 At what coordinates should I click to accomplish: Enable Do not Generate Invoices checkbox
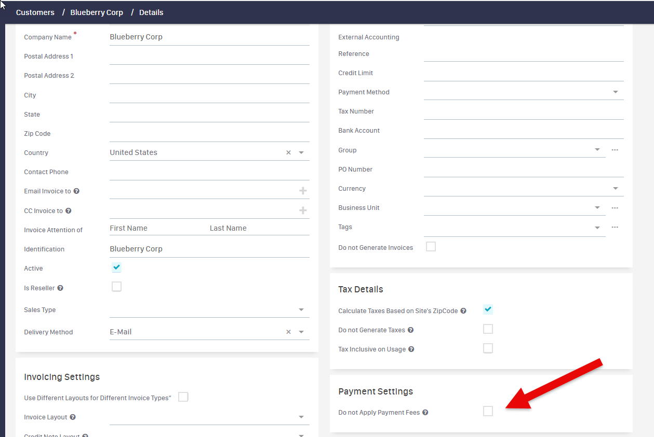coord(431,247)
